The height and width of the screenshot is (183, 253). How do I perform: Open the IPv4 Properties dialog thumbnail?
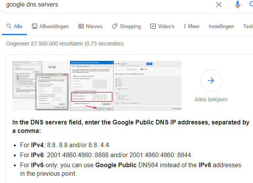[92, 86]
